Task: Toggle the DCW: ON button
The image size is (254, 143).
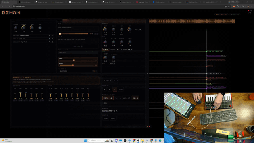Action: (106, 49)
